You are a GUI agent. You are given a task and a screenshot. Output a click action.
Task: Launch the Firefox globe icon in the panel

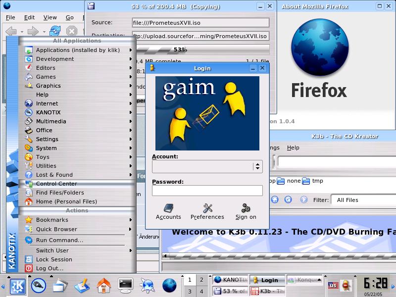point(169,286)
